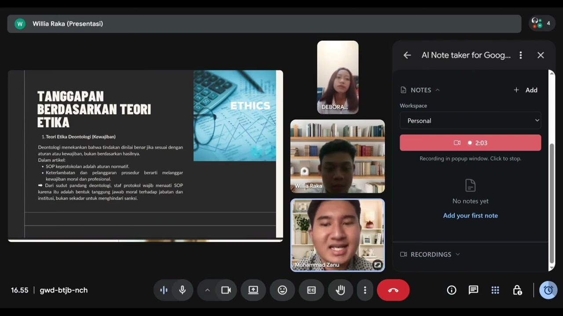Screen dimensions: 563x316
Task: Click picture-in-picture icon on Muhammad Zanu tile
Action: tap(377, 265)
